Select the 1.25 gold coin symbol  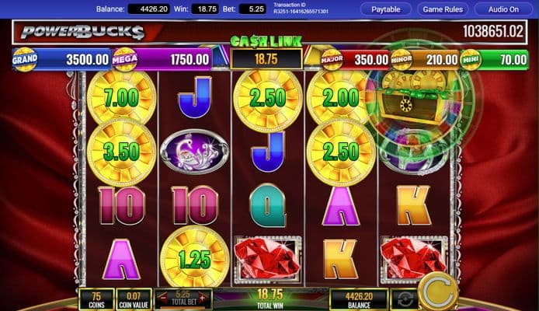point(195,259)
